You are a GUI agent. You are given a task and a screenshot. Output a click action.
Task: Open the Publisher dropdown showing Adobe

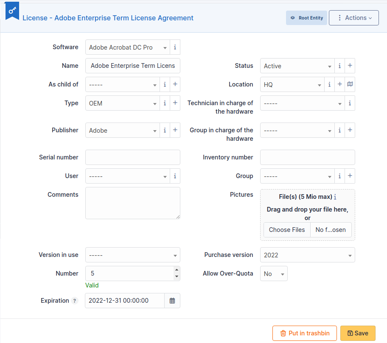click(x=123, y=130)
